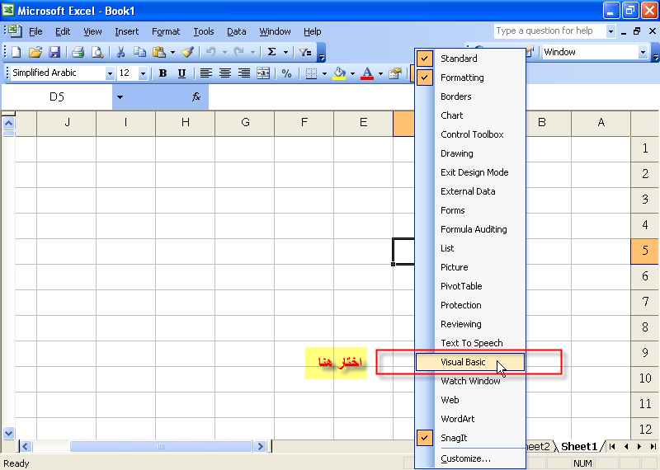Click the vertical scrollbar down arrow
The height and width of the screenshot is (470, 660).
tap(9, 433)
